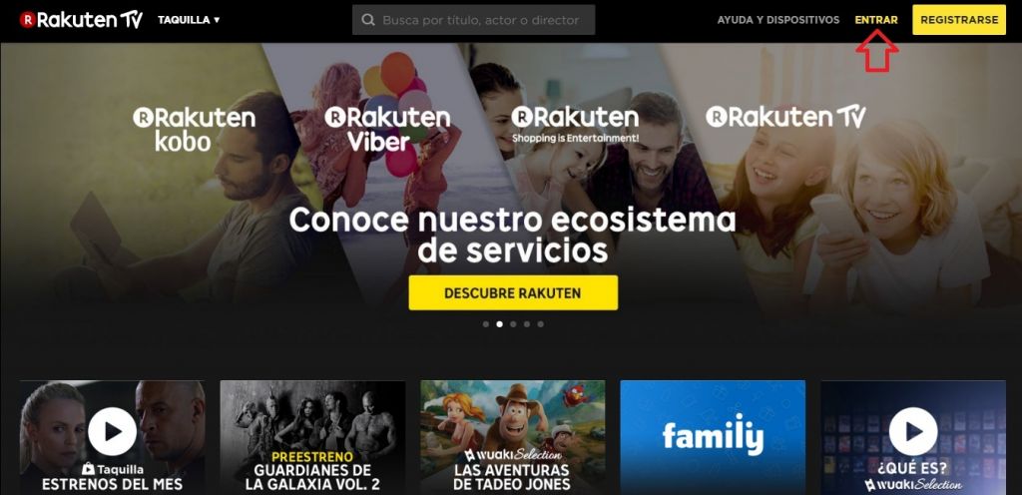
Task: Select the fifth carousel dot
Action: [540, 323]
